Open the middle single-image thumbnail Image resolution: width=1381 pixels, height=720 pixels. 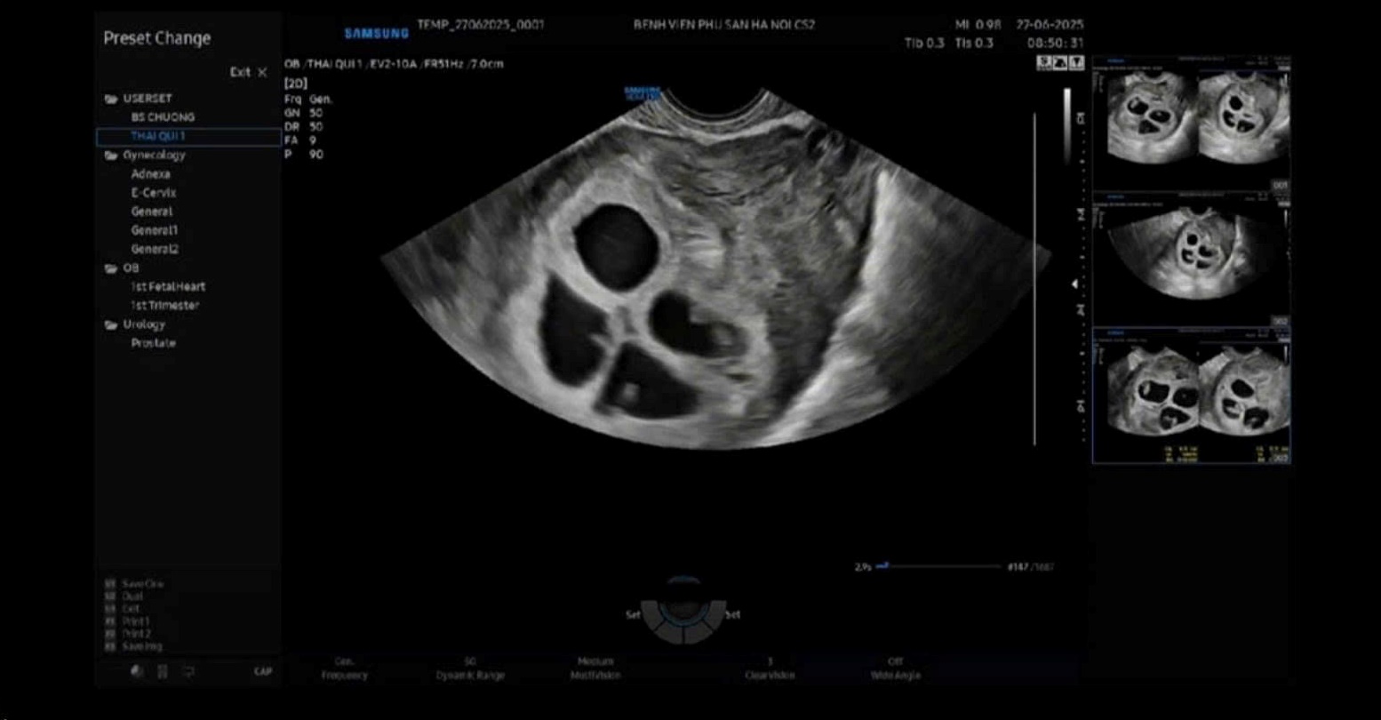coord(1192,258)
